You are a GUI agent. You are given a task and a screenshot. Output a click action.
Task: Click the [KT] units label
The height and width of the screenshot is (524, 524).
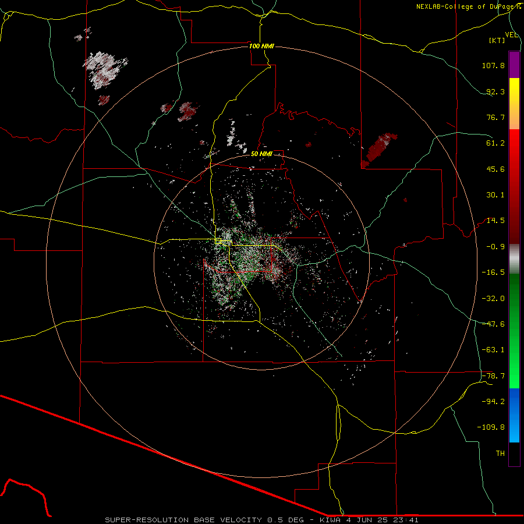click(x=497, y=40)
